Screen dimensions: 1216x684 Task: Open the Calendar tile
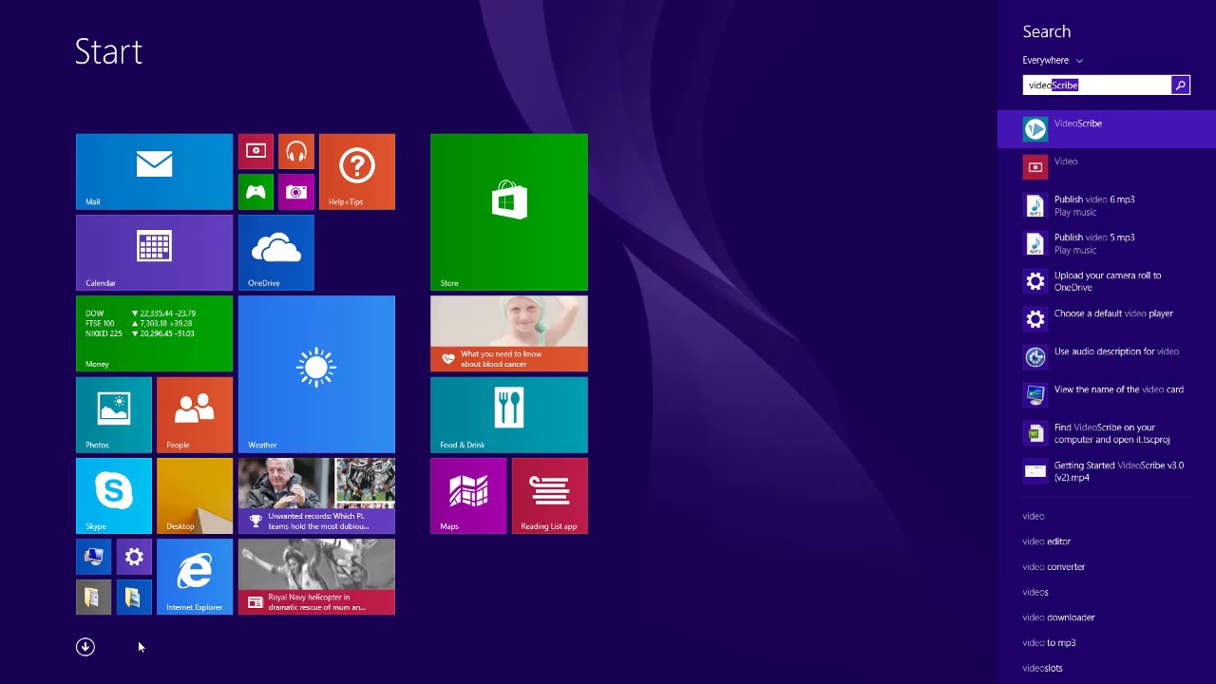[154, 253]
